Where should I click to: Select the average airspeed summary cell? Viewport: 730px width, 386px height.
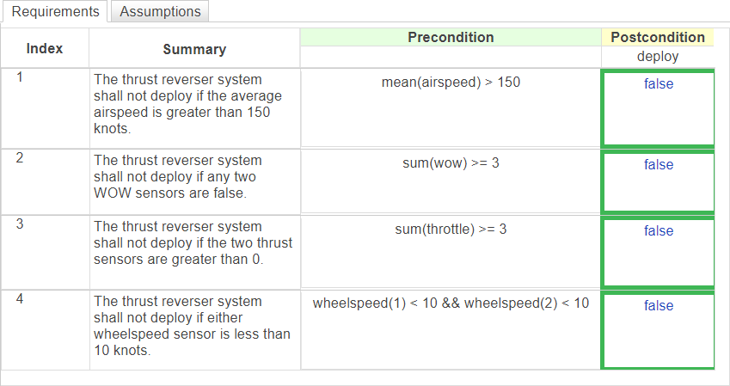click(194, 108)
